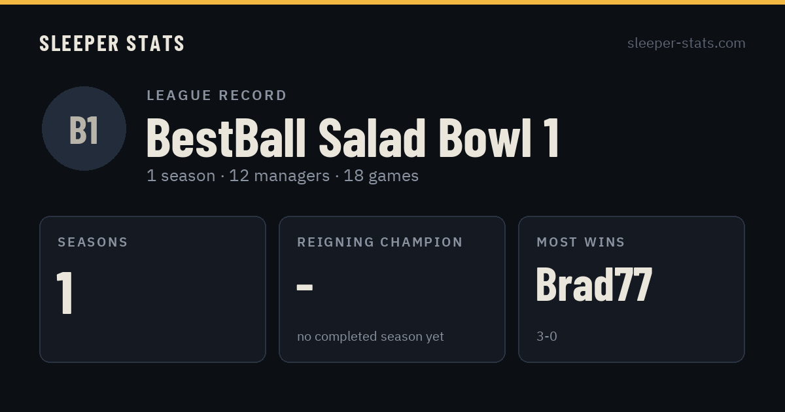
Task: Click the REIGNING CHAMPION heading
Action: [380, 242]
